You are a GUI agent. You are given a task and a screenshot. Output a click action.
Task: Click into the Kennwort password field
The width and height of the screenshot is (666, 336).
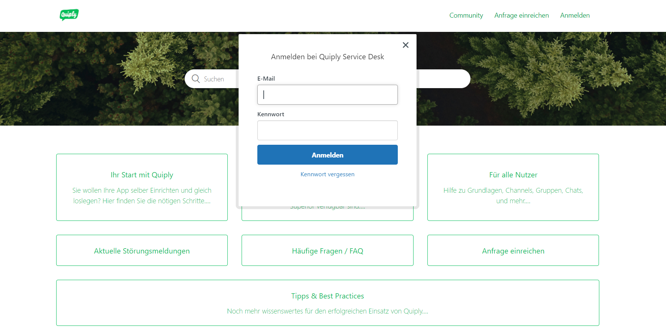tap(327, 130)
